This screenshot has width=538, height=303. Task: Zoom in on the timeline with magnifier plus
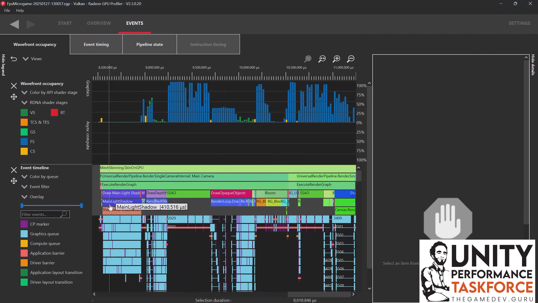(337, 59)
